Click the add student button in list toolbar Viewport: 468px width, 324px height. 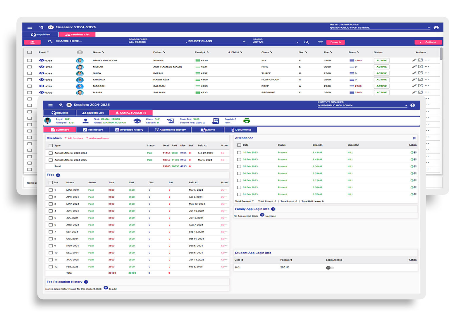(x=32, y=42)
